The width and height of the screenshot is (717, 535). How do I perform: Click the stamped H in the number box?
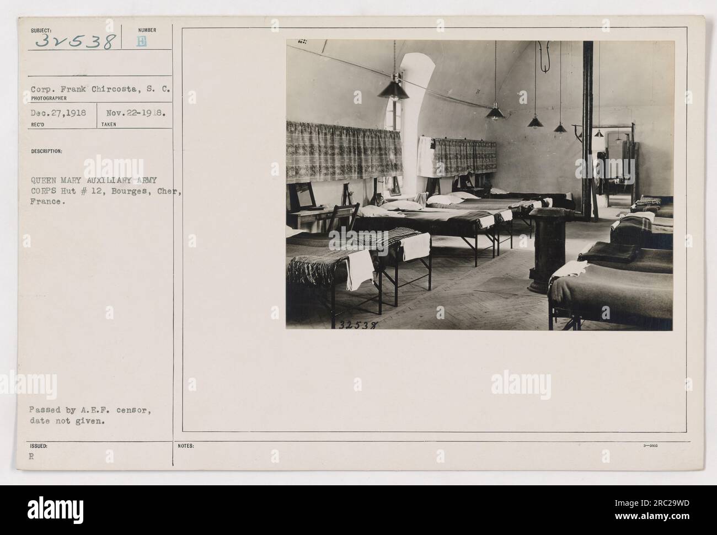[142, 42]
